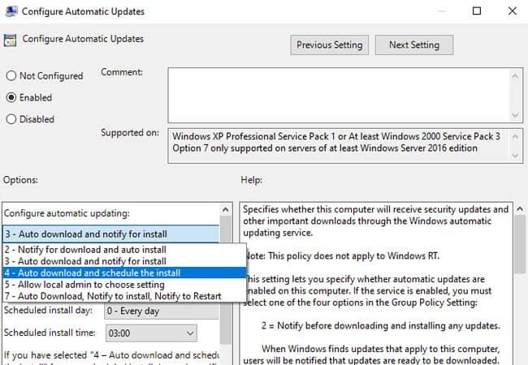Viewport: 528px width, 365px height.
Task: Choose 4 - Auto download and schedule the install
Action: coord(124,273)
